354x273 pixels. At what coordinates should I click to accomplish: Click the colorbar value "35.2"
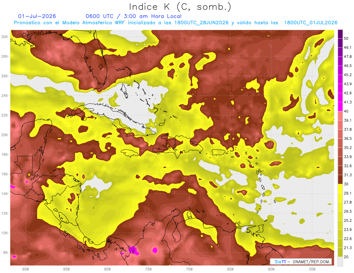(348, 148)
